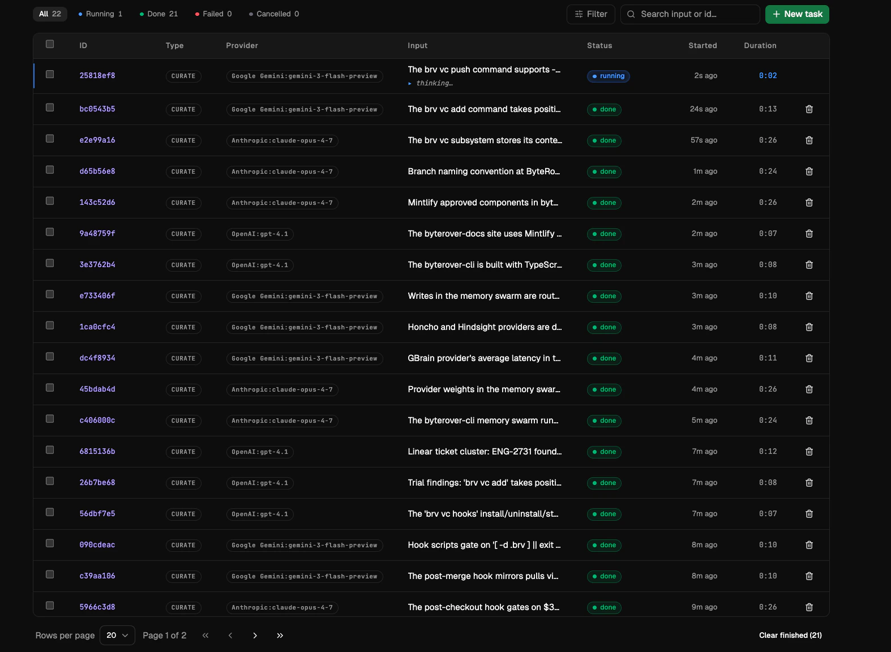Click provider tag OpenAI:gpt-4.1 on row 9a48759f
This screenshot has width=891, height=652.
[260, 234]
